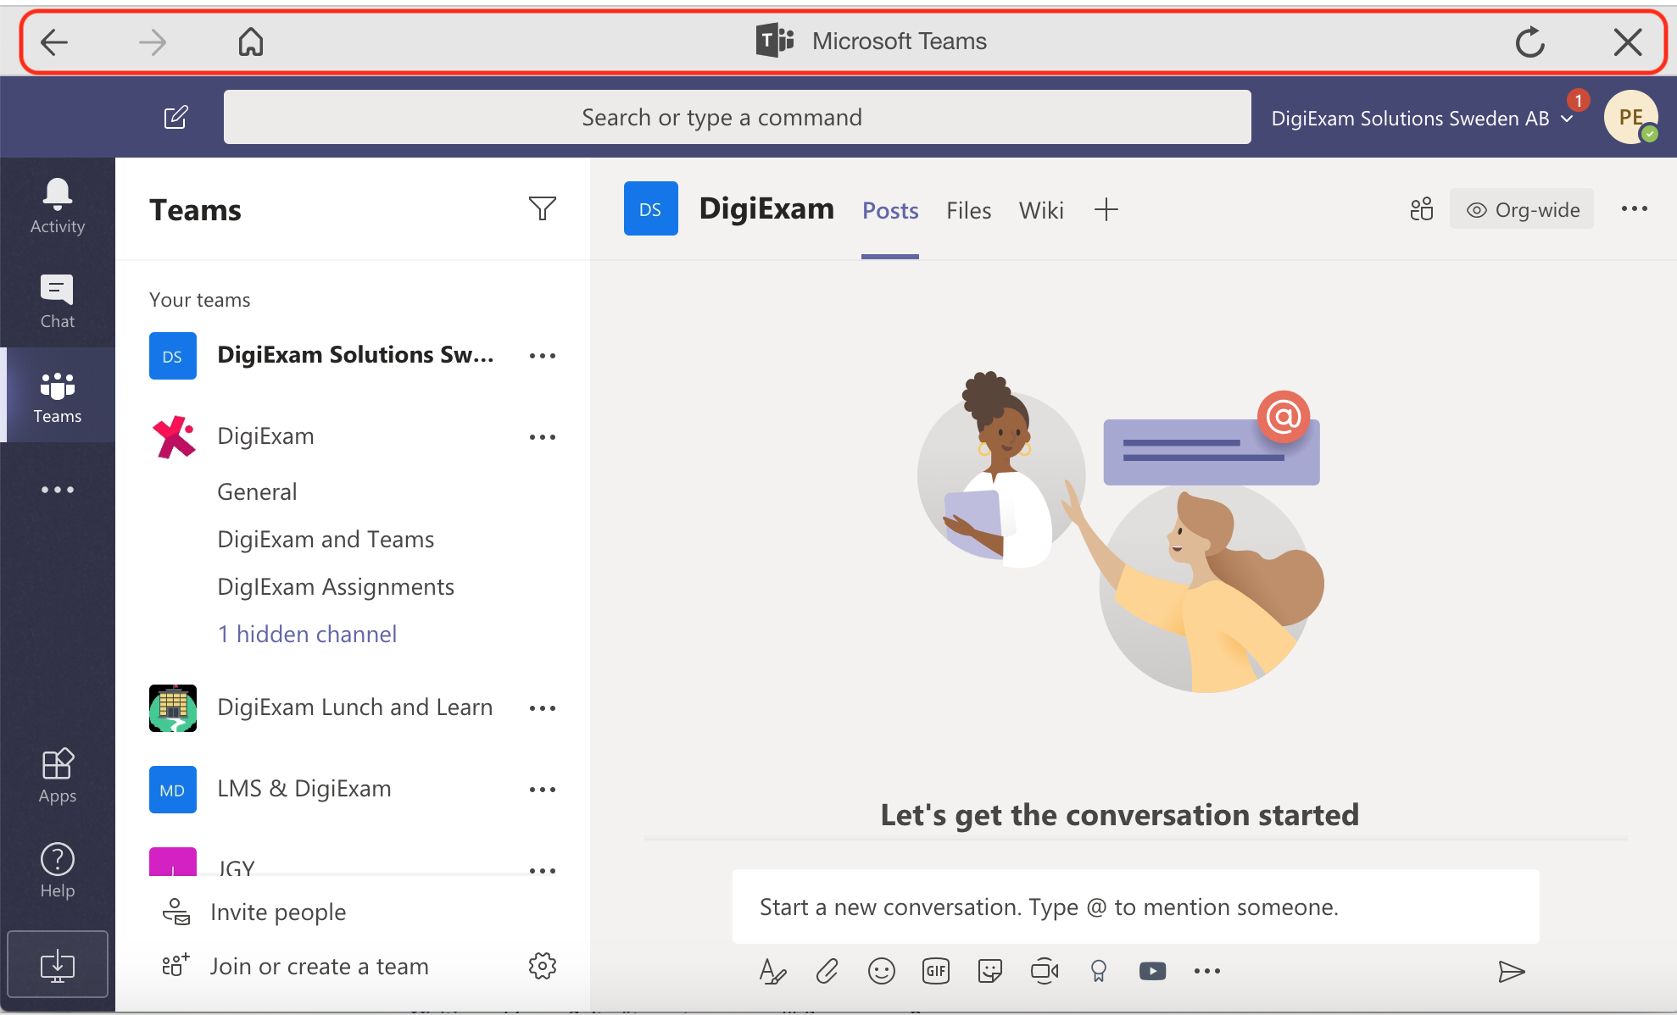The width and height of the screenshot is (1677, 1015).
Task: Open Help in the sidebar
Action: pos(57,868)
